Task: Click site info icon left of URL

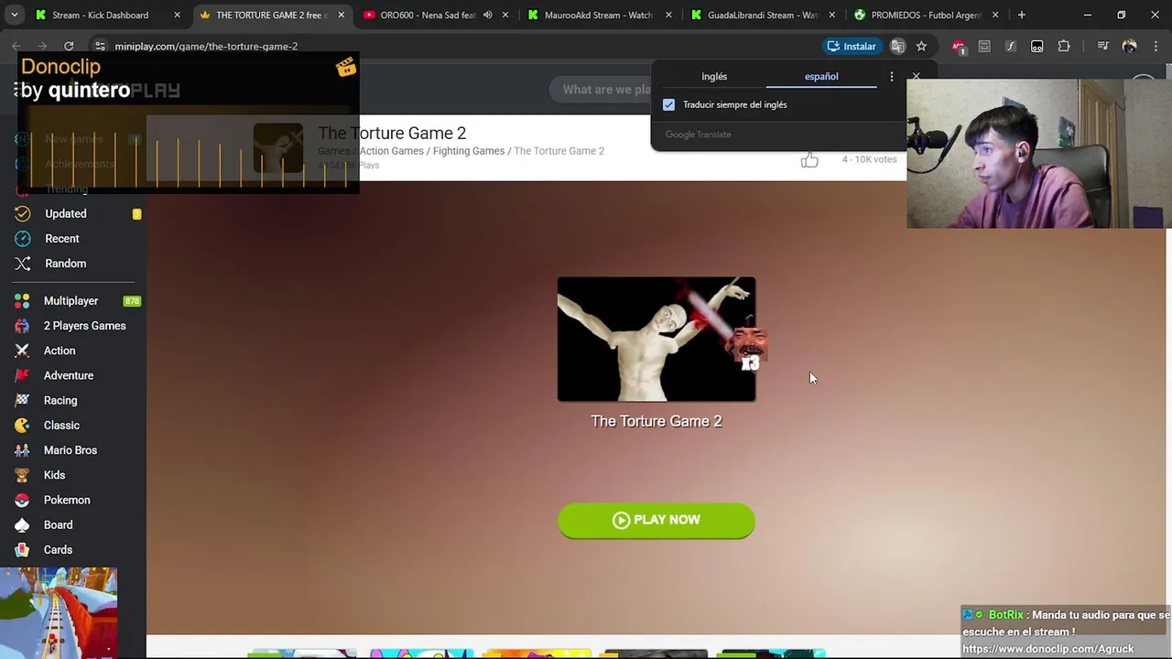Action: pos(99,46)
